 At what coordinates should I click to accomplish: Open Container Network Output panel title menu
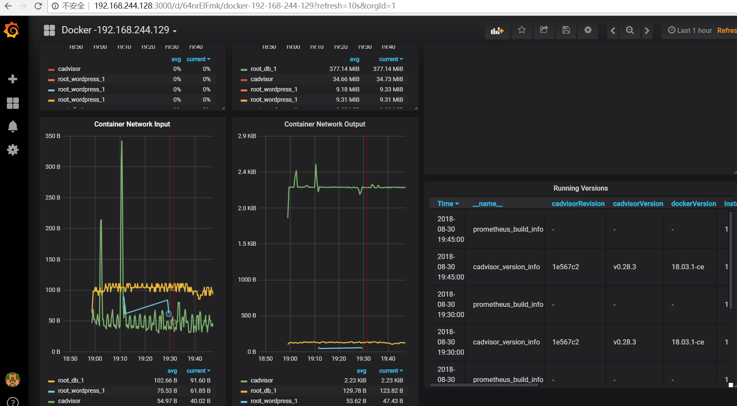click(x=325, y=124)
